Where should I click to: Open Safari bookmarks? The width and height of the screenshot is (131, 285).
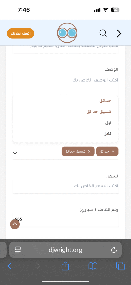93,266
